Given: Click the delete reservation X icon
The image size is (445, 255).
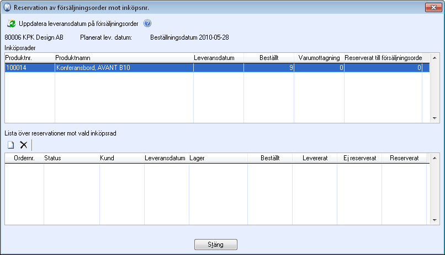Looking at the screenshot, I should [24, 145].
